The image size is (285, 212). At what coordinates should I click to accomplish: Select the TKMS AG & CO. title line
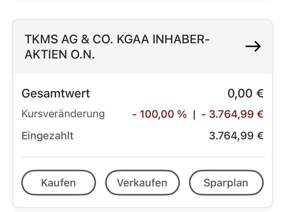117,40
